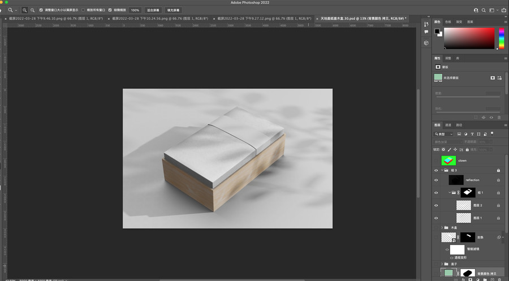Hide the 组 3 group layer

pyautogui.click(x=436, y=170)
